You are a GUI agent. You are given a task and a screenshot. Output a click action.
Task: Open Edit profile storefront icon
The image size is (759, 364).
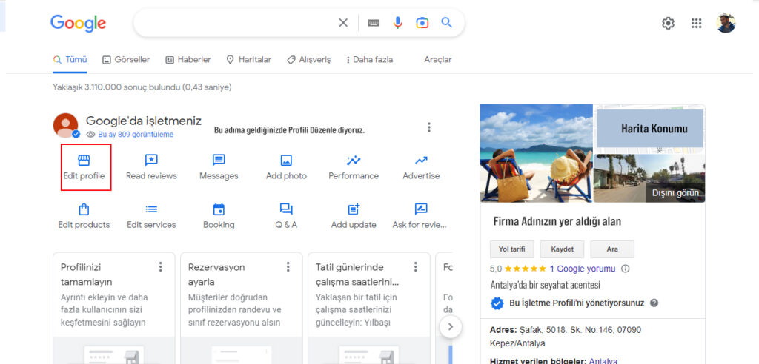coord(84,161)
